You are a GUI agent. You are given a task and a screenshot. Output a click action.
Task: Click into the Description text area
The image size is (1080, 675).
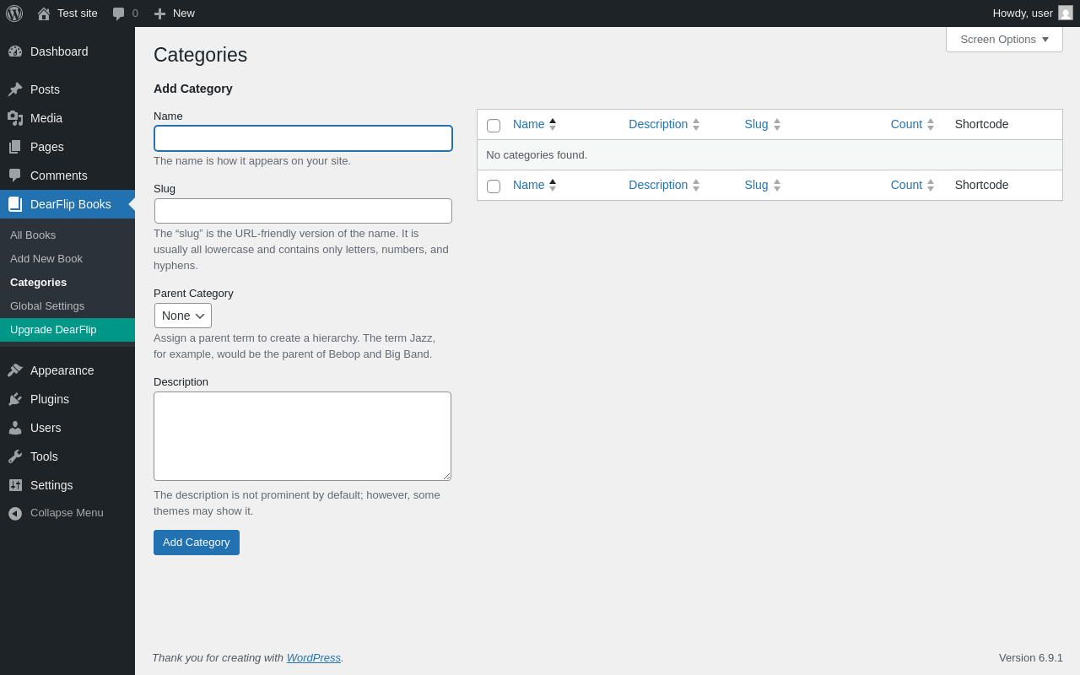pos(302,436)
